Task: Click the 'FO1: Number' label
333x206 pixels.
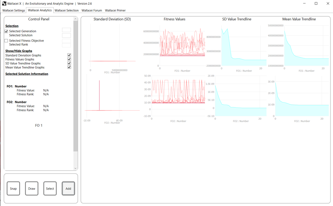Action: 16,86
